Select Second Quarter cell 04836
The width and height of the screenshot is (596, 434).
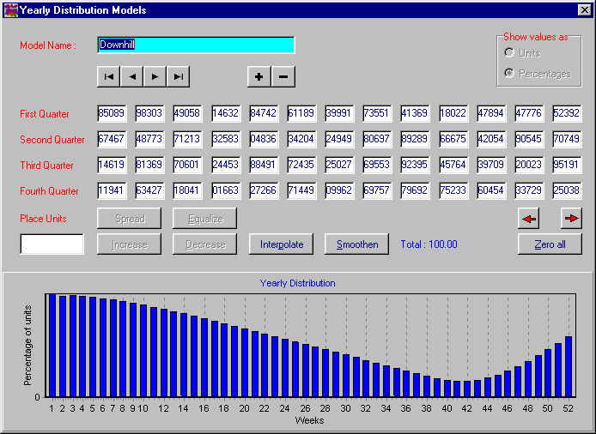tap(264, 139)
